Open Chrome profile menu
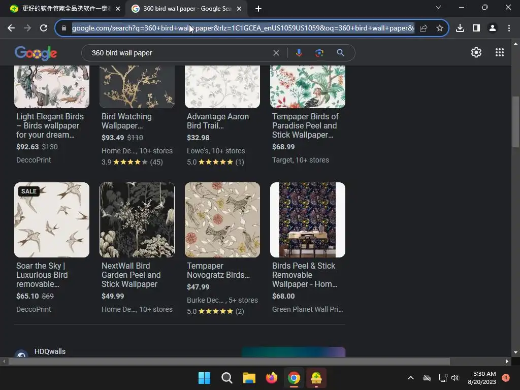This screenshot has width=520, height=390. [493, 28]
